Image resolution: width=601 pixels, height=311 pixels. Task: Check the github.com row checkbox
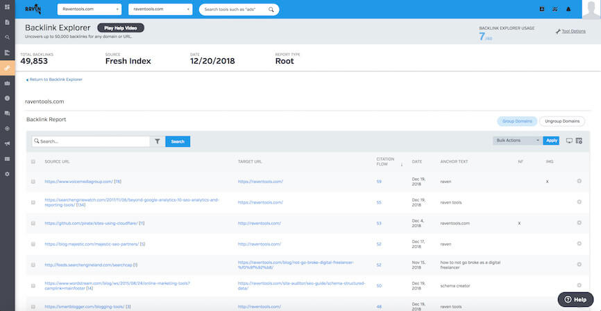(x=33, y=223)
